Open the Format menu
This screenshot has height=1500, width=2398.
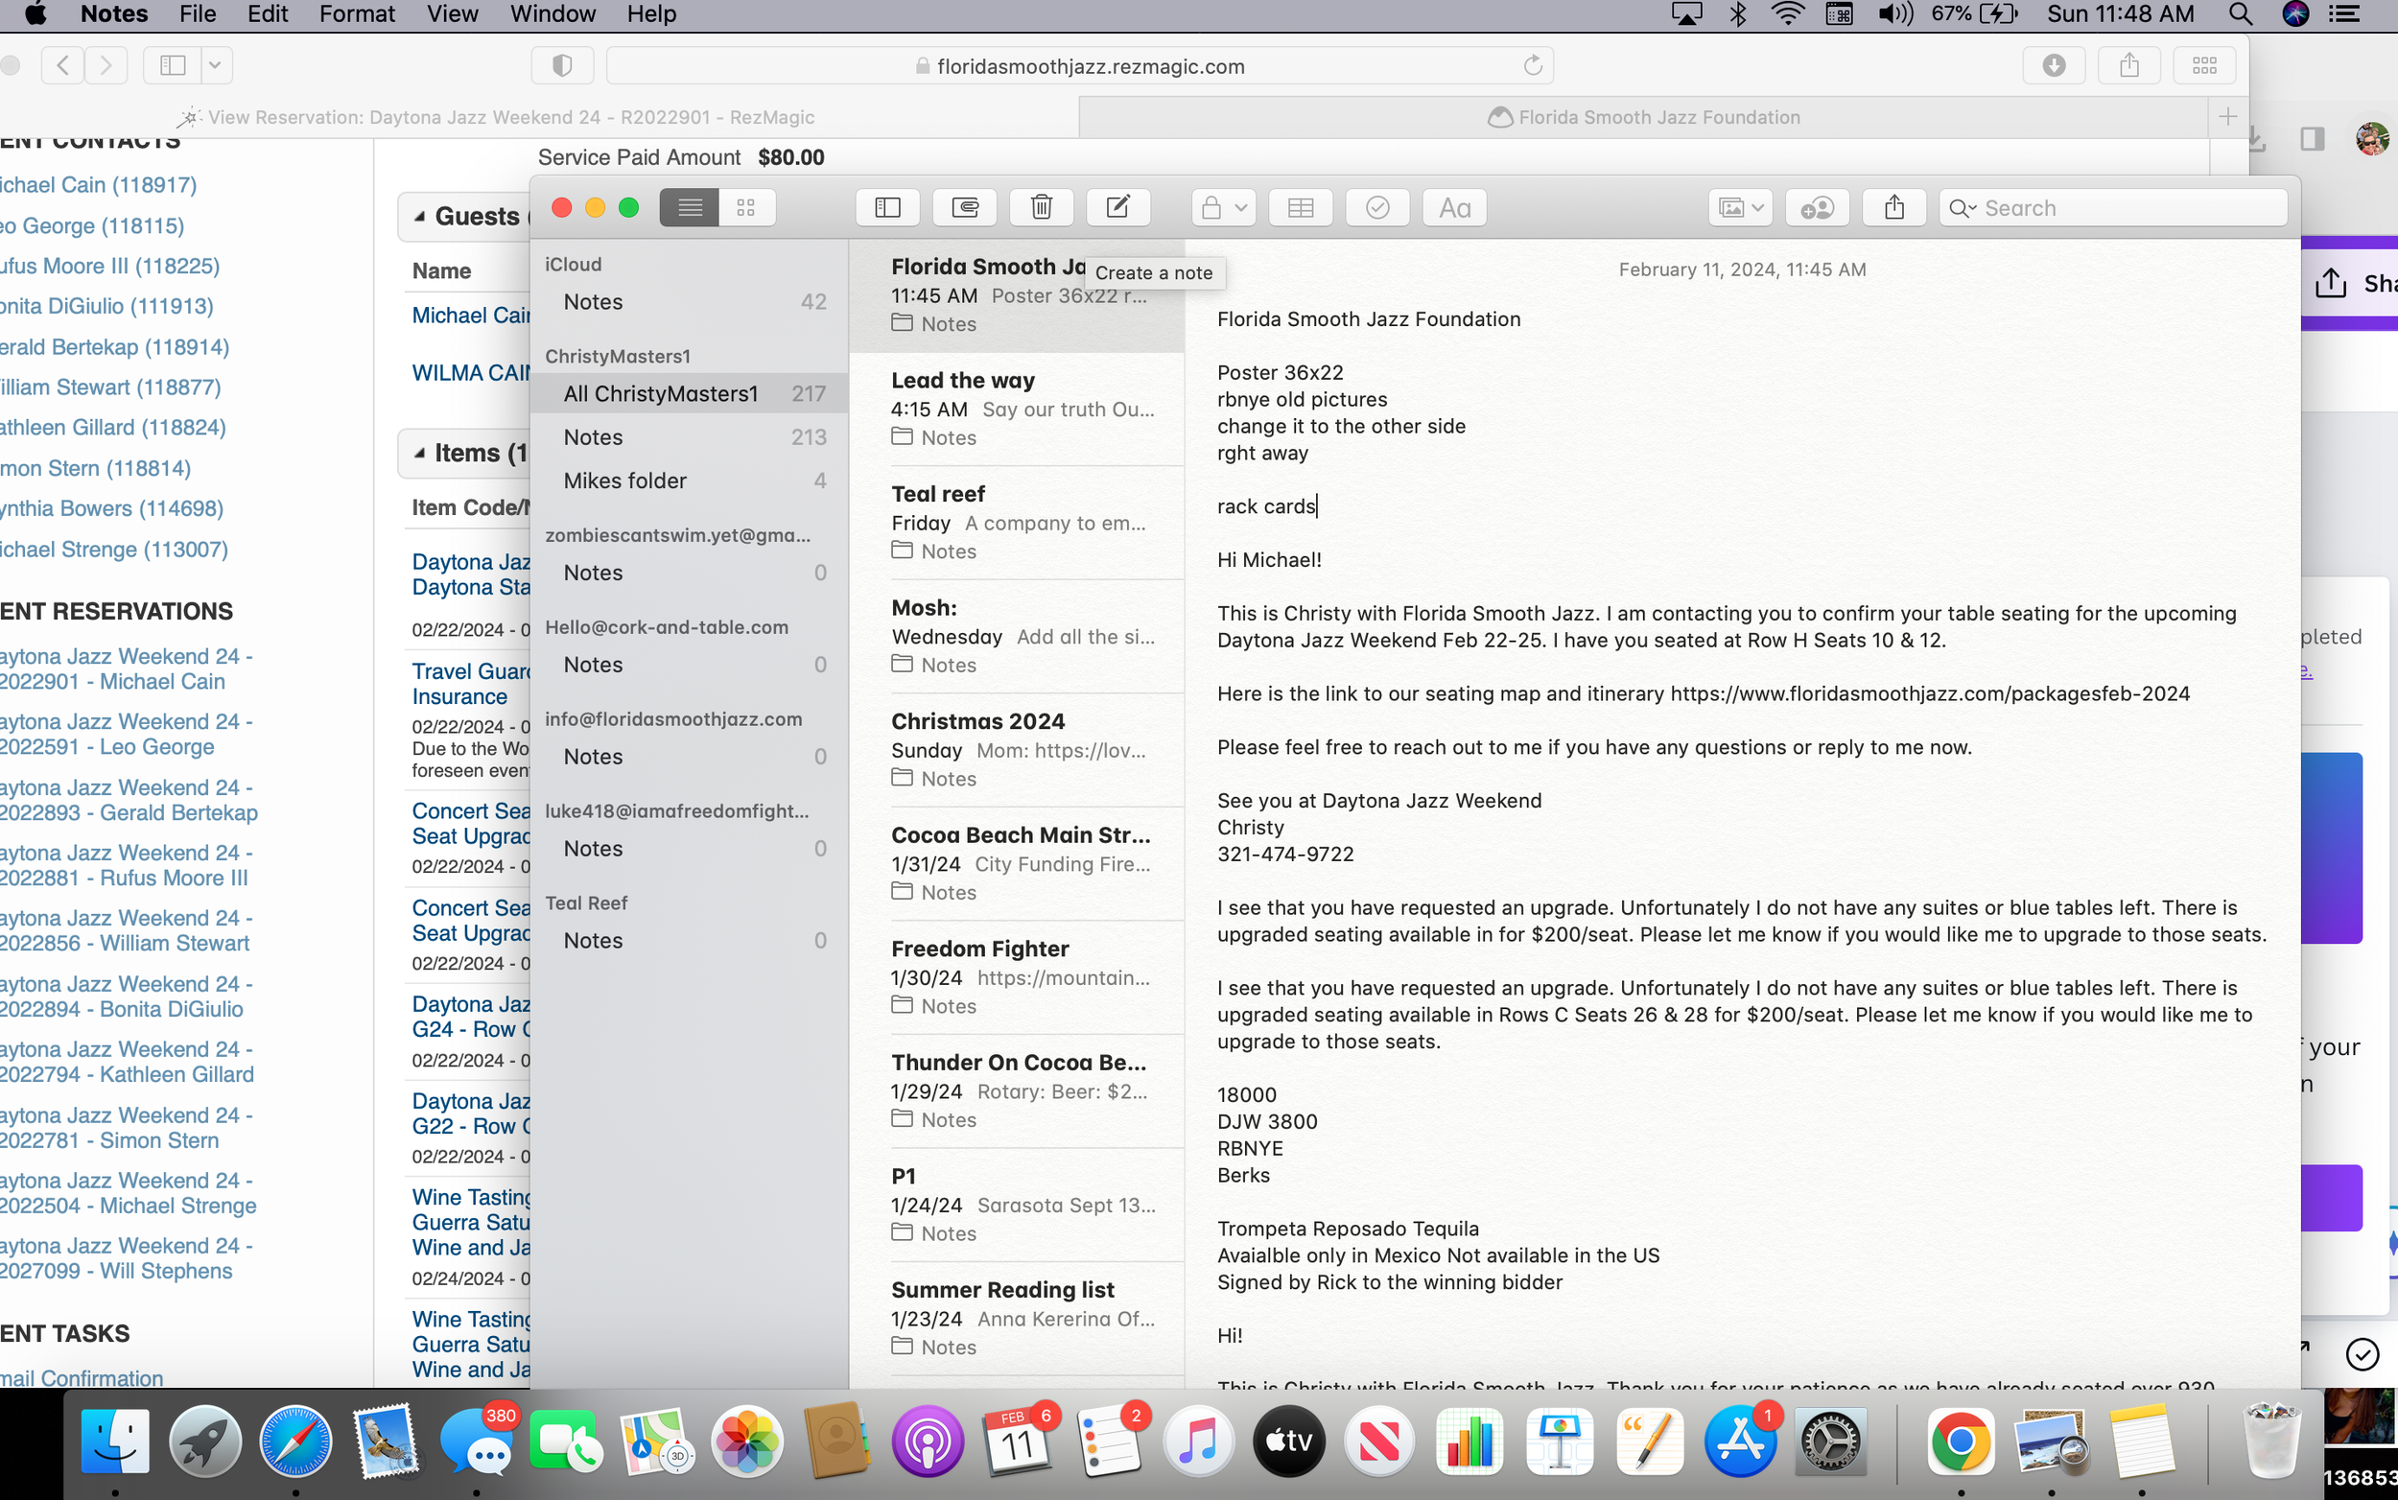357,13
